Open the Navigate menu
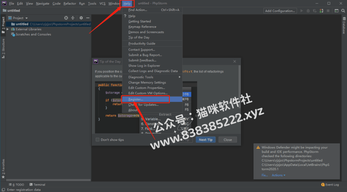The image size is (347, 192). pos(42,3)
